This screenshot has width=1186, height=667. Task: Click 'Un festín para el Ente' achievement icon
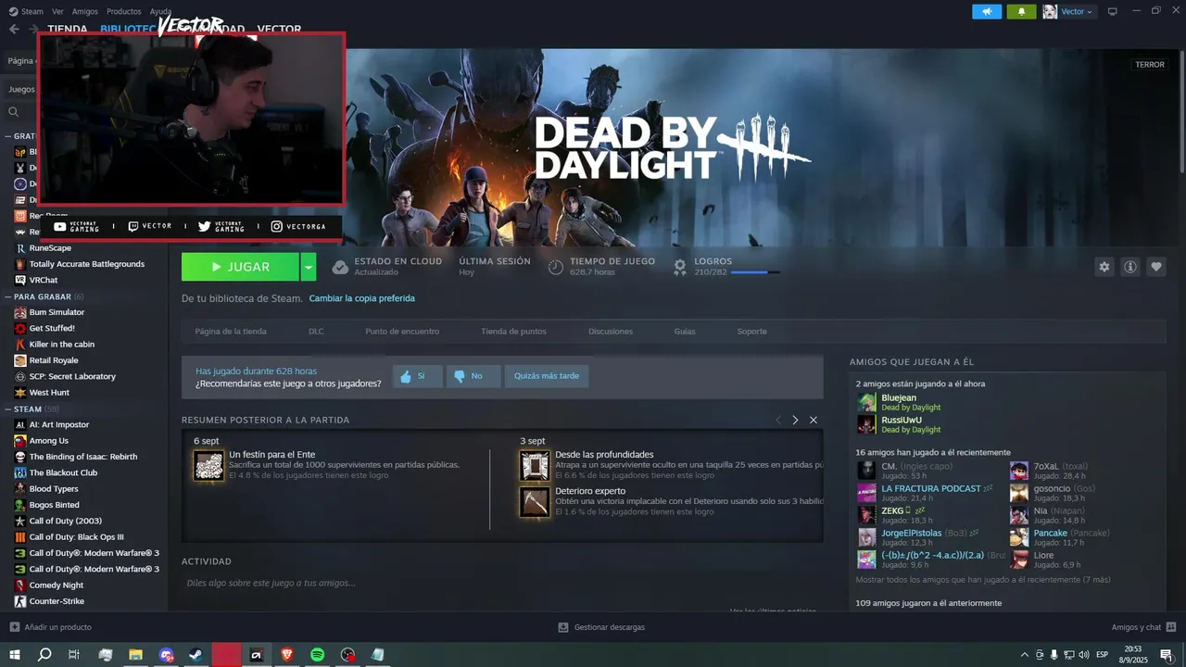(208, 465)
